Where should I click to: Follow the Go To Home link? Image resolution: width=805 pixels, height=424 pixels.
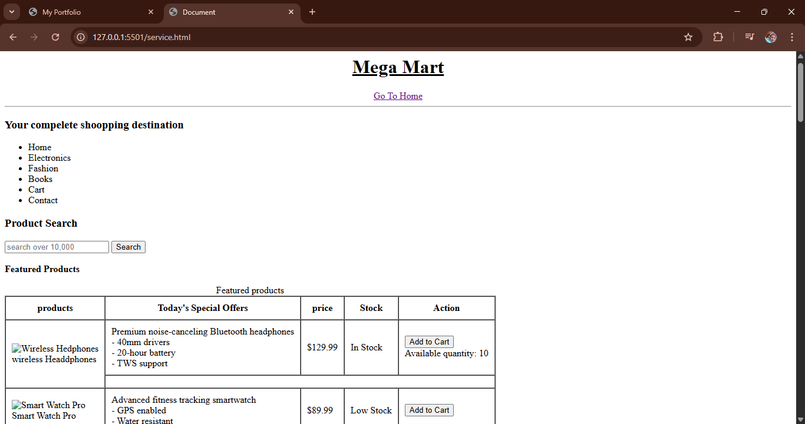(x=398, y=96)
